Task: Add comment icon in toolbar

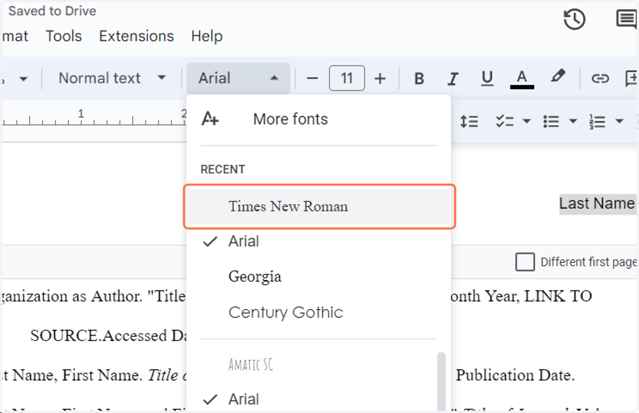Action: (x=632, y=79)
